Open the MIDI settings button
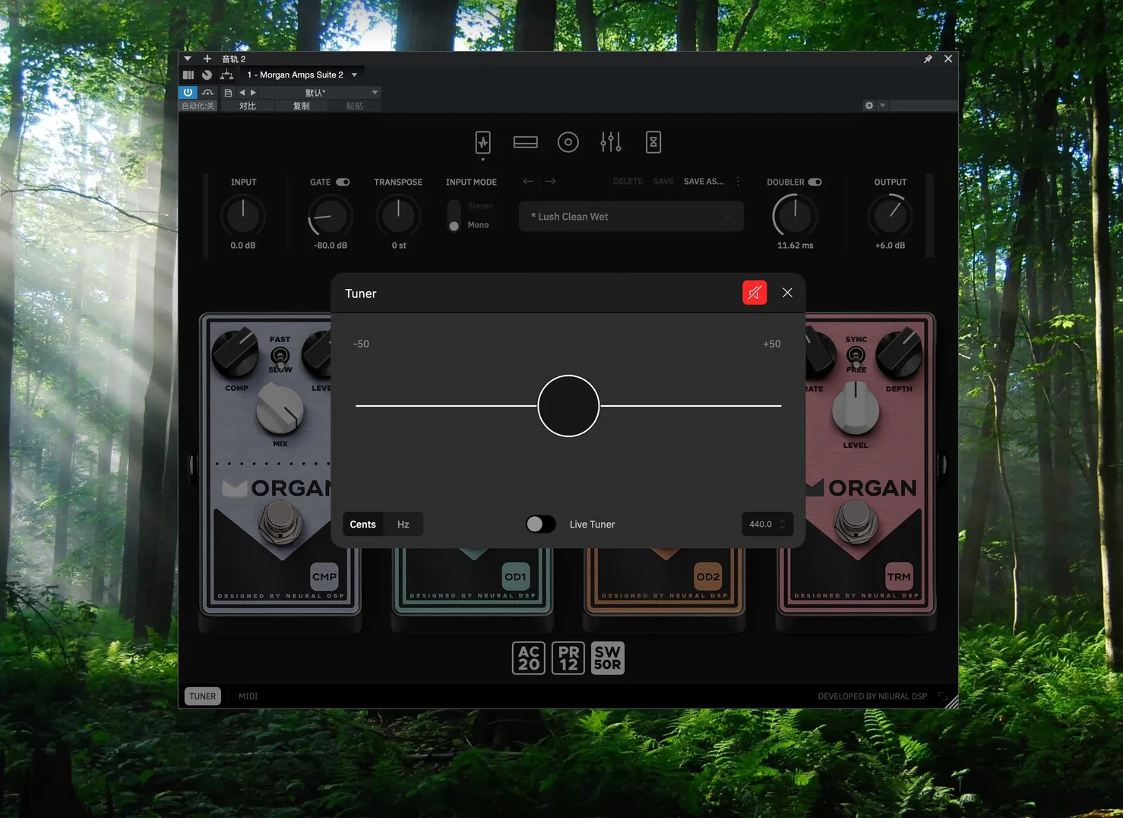1123x818 pixels. [248, 696]
